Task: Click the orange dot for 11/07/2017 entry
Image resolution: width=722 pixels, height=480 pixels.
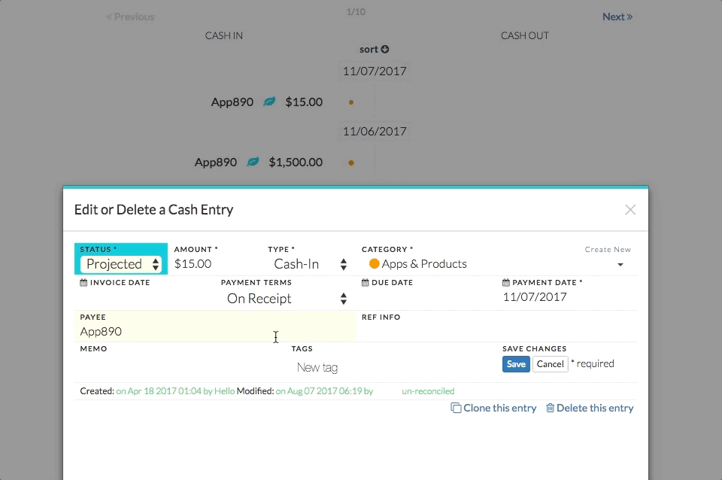Action: (x=351, y=102)
